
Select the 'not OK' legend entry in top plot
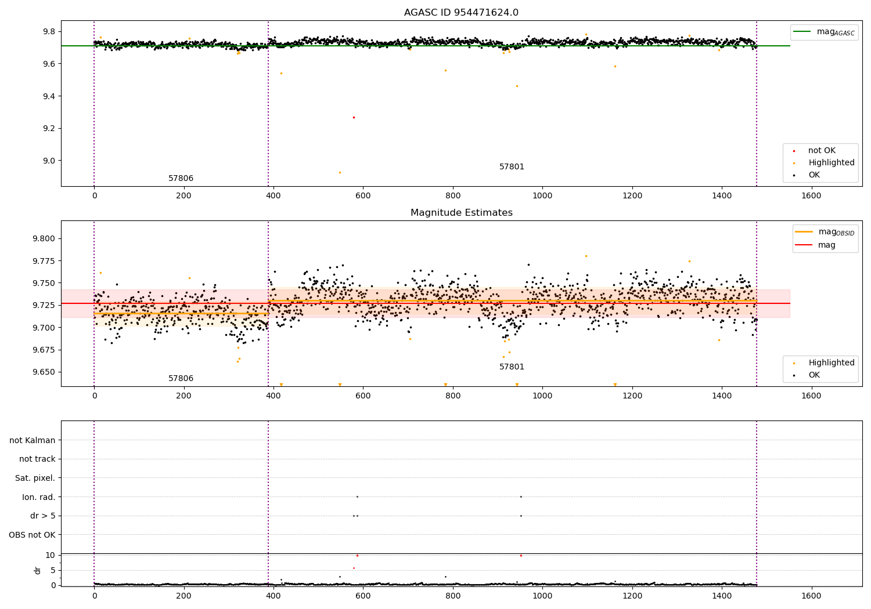[x=814, y=151]
